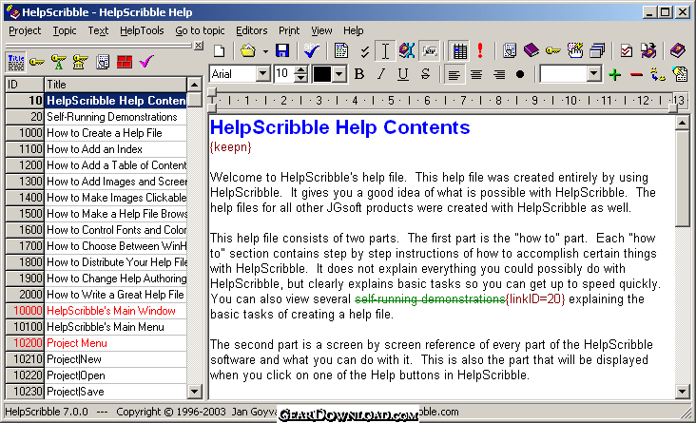Click the stacked windows icon
The width and height of the screenshot is (696, 423).
tap(597, 50)
